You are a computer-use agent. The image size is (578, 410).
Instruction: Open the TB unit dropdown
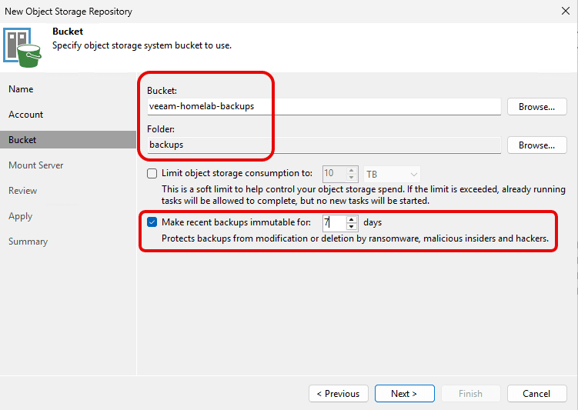click(391, 174)
